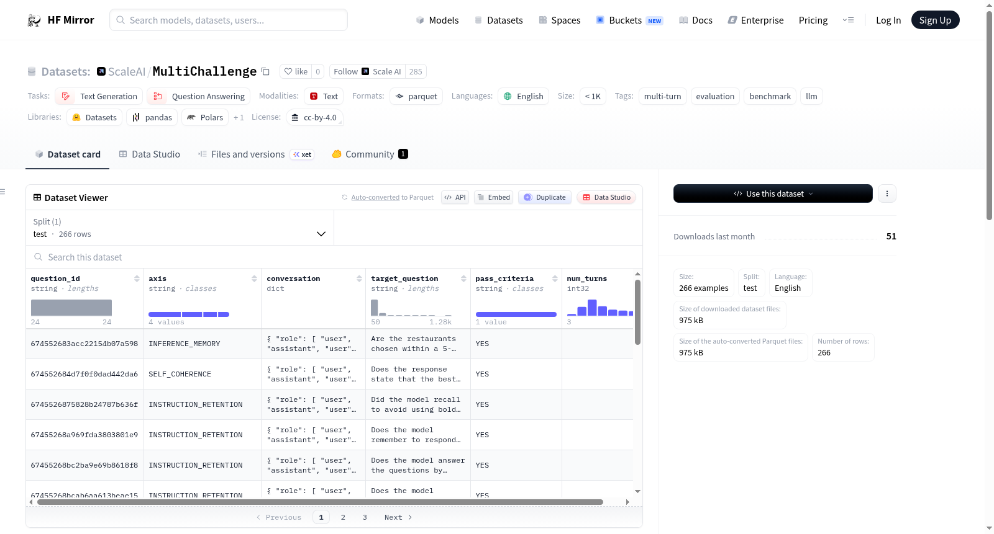Open Models in top navigation
The image size is (994, 534).
pyautogui.click(x=437, y=20)
